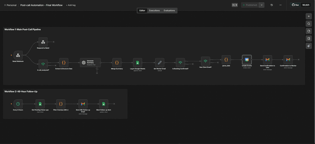Image resolution: width=315 pixels, height=144 pixels.
Task: Select Extract & Structure Data code node
Action: click(x=64, y=63)
